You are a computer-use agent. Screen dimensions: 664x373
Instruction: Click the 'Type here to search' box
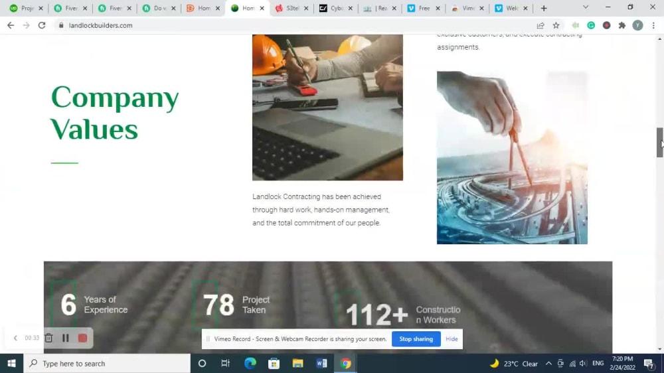[107, 363]
